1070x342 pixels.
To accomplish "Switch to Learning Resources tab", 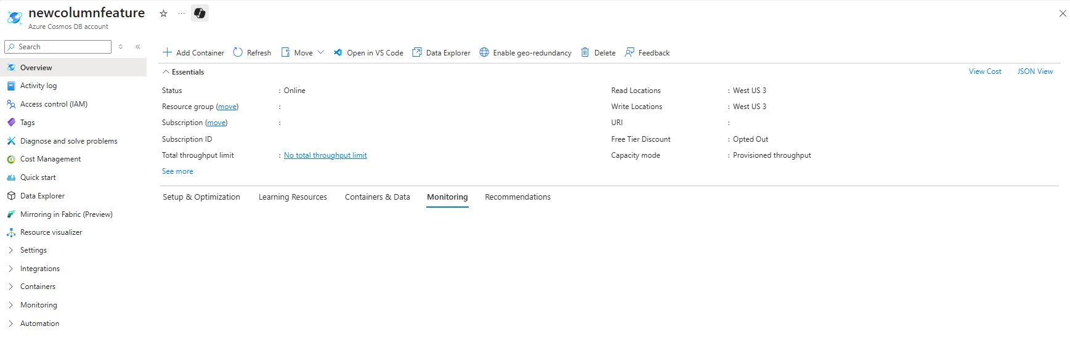I will (293, 197).
